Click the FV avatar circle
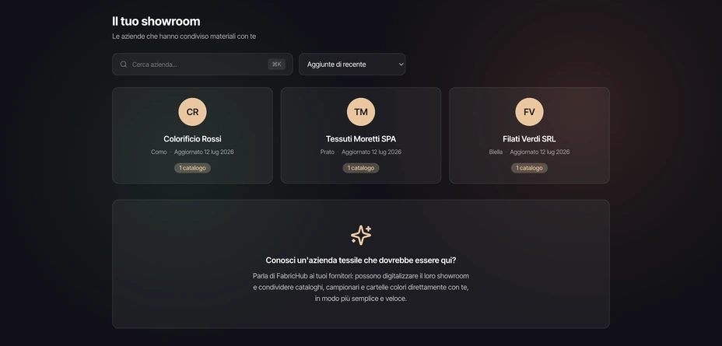The height and width of the screenshot is (346, 722). (x=530, y=112)
